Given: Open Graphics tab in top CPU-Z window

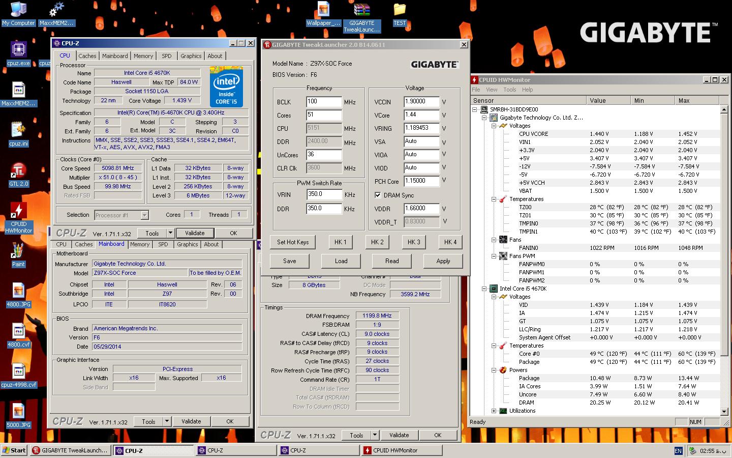Looking at the screenshot, I should click(191, 56).
